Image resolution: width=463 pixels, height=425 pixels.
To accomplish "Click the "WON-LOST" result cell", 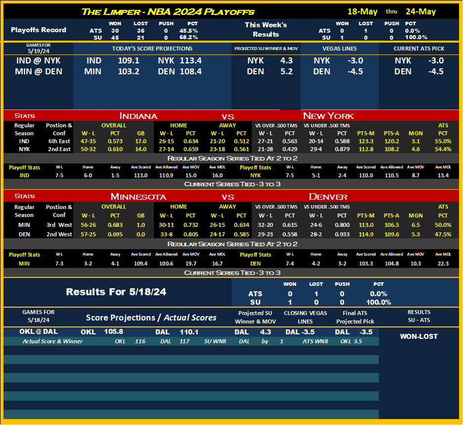I will pyautogui.click(x=418, y=336).
